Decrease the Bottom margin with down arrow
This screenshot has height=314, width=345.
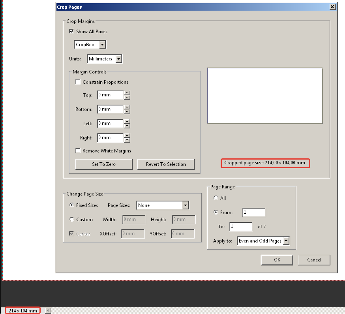tap(127, 112)
